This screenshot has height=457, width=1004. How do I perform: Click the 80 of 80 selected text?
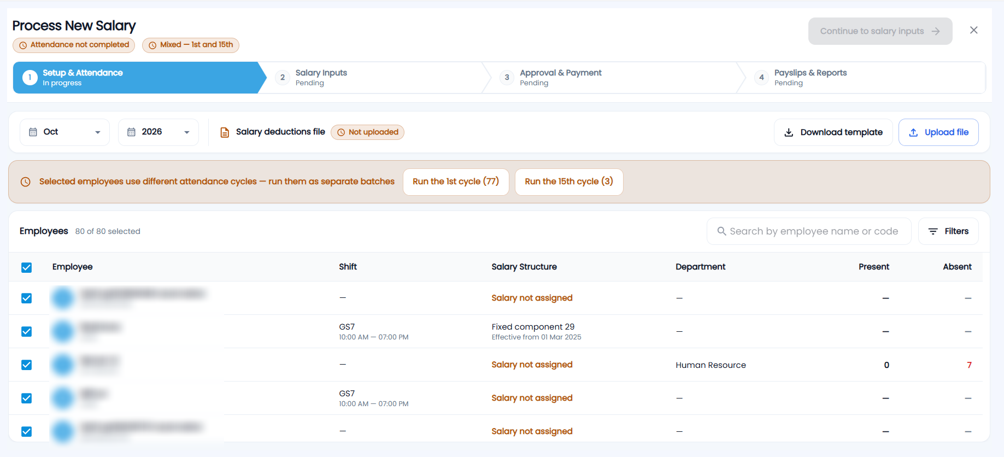click(x=108, y=232)
